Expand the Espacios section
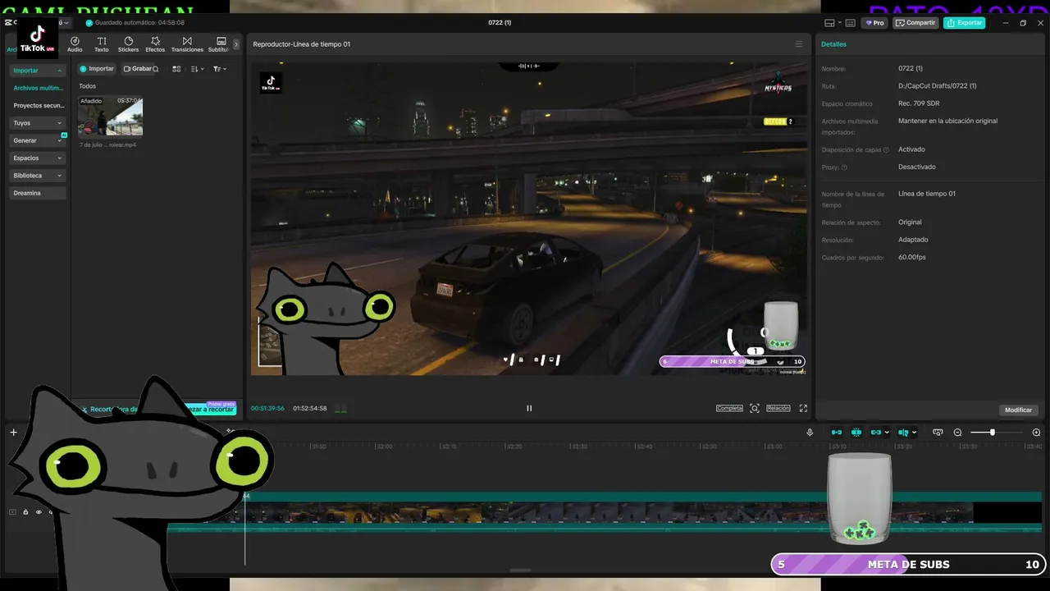This screenshot has width=1050, height=591. tap(38, 158)
